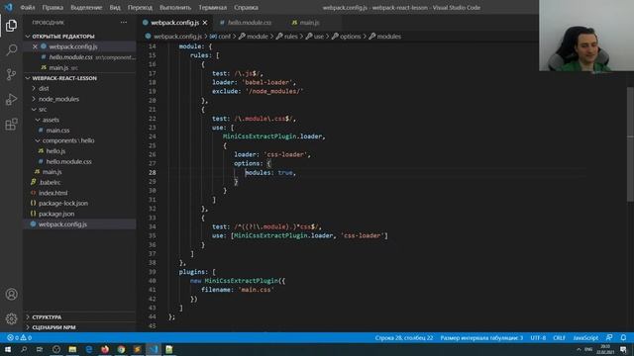634x356 pixels.
Task: Open Task View on the taskbar
Action: pos(40,349)
